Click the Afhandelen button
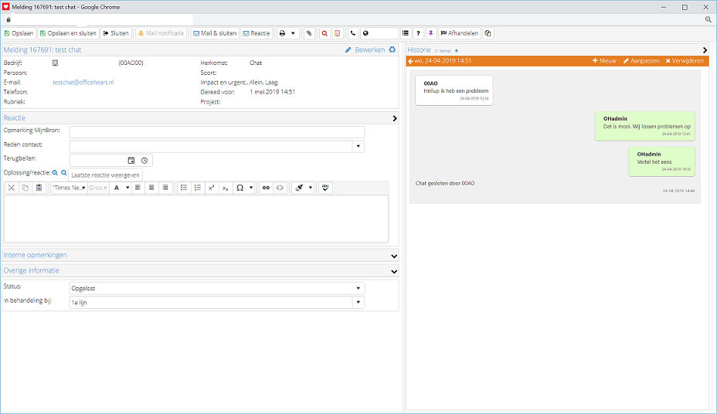 (x=460, y=33)
